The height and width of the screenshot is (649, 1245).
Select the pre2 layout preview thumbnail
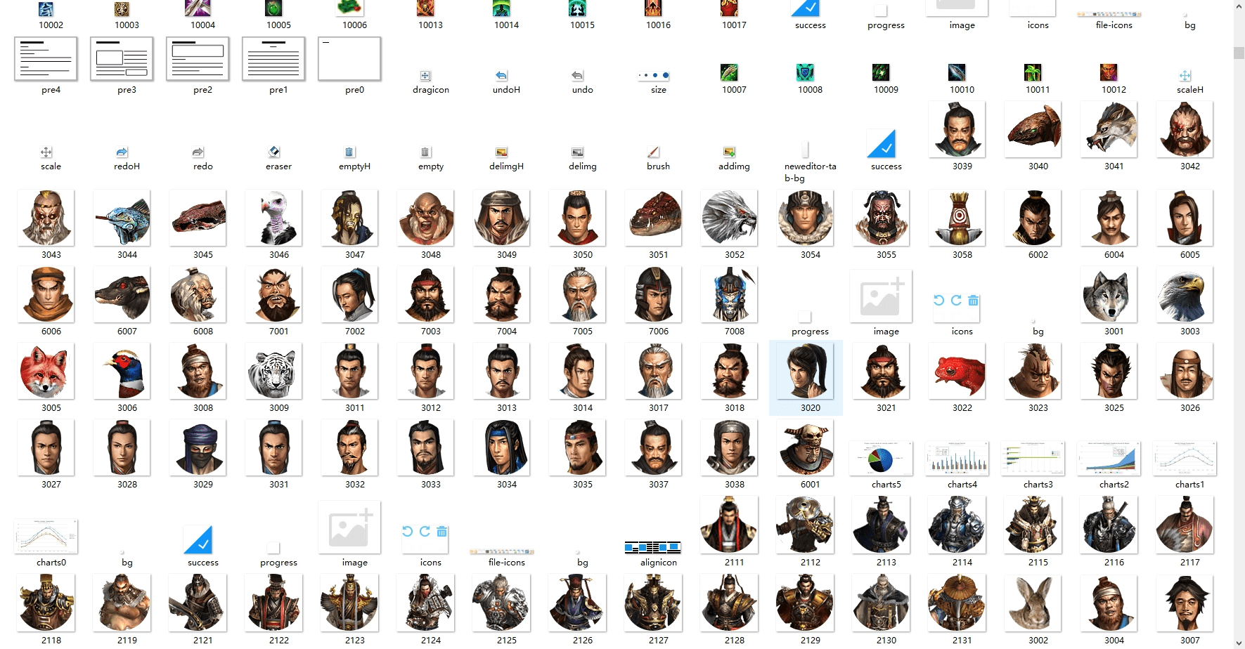pos(198,59)
